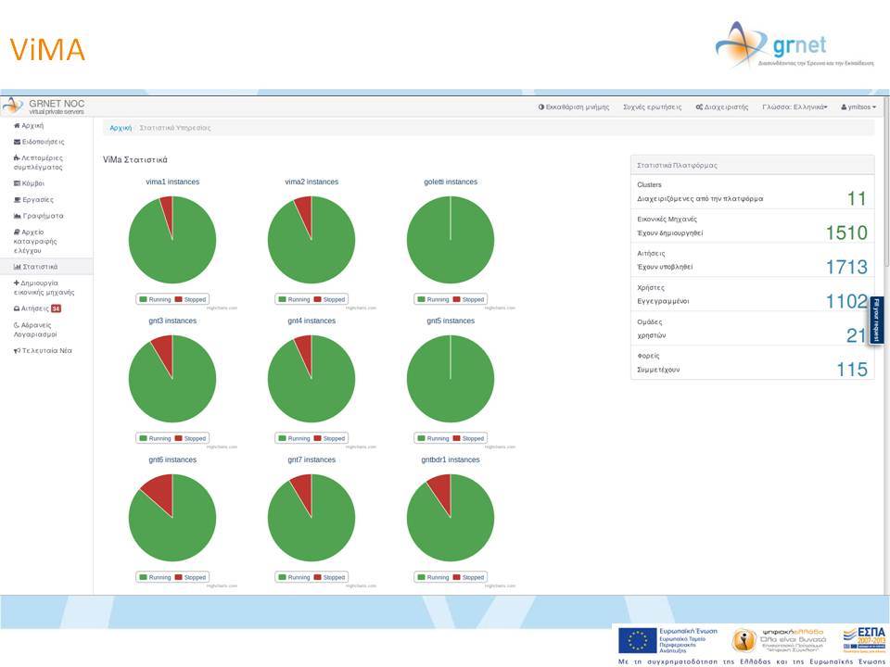The height and width of the screenshot is (667, 890).
Task: Click the participating organizations count 115
Action: 852,370
